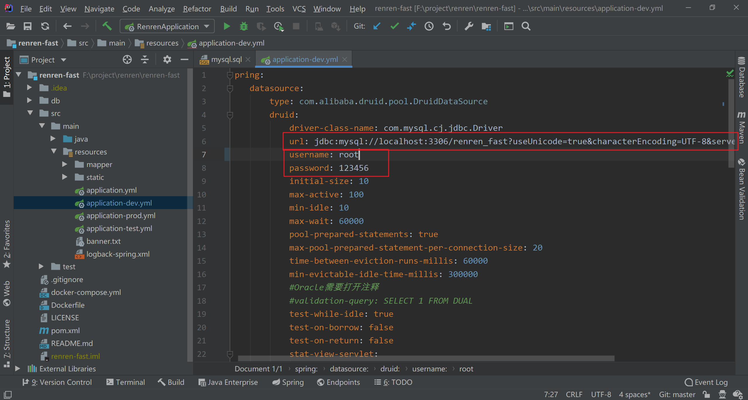Open the Terminal tool window
Image resolution: width=748 pixels, height=400 pixels.
126,382
